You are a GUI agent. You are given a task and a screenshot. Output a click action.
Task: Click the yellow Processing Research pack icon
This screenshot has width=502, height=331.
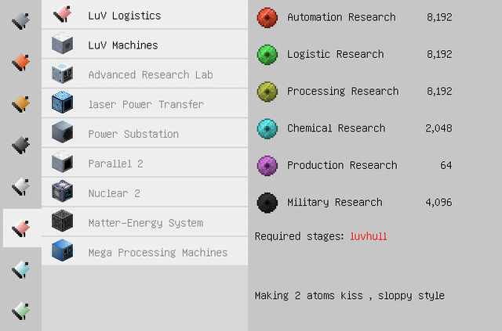(x=267, y=92)
